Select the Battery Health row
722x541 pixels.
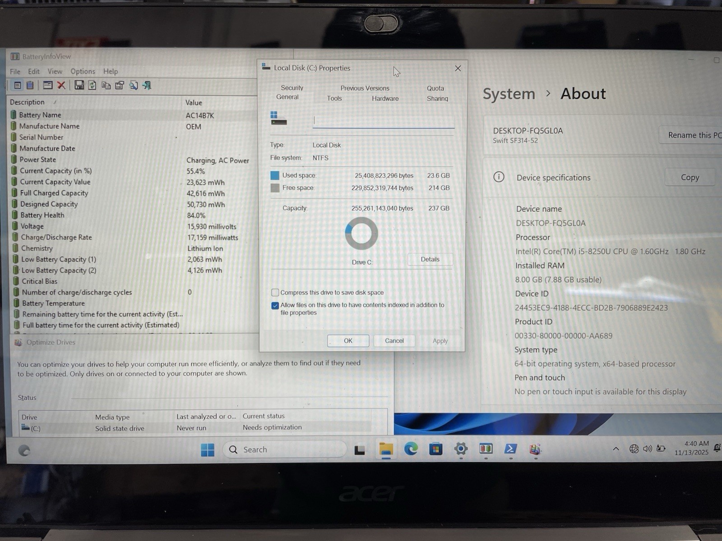click(x=133, y=215)
